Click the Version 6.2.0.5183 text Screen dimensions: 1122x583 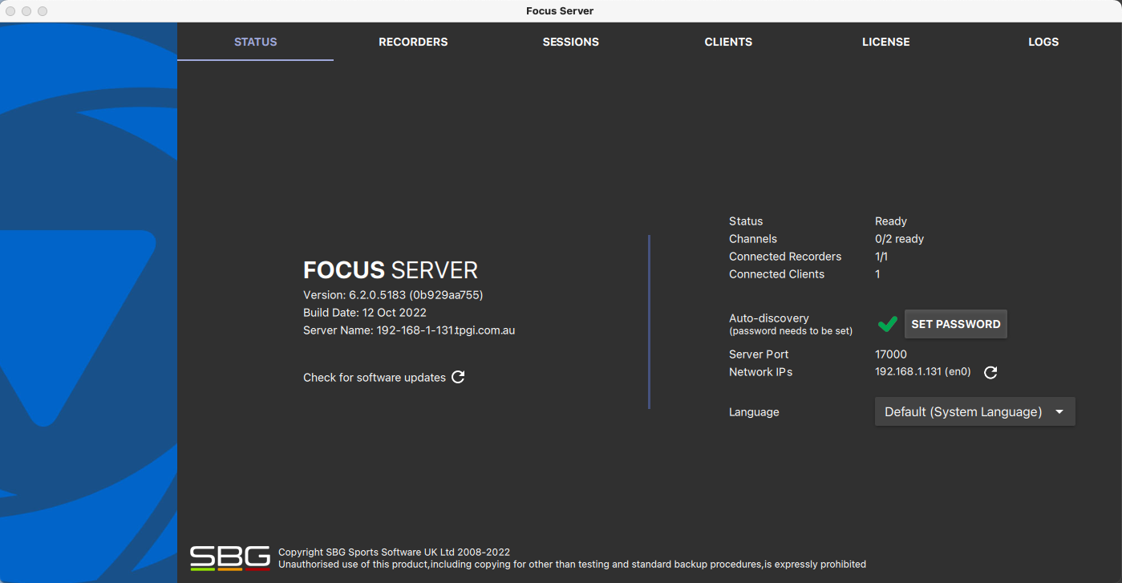click(393, 295)
